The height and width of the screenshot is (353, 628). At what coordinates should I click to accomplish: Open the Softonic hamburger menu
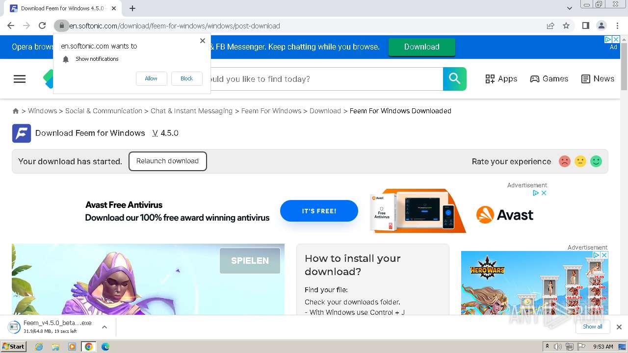point(20,79)
